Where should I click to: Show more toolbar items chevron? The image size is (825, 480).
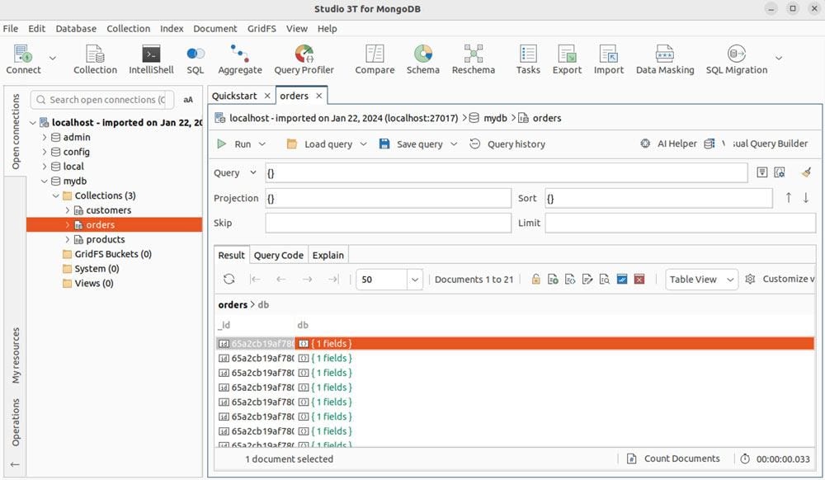[x=779, y=58]
